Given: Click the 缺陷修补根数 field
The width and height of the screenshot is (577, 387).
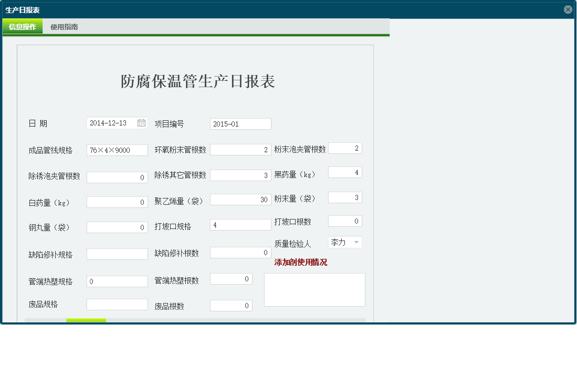Looking at the screenshot, I should (x=240, y=252).
